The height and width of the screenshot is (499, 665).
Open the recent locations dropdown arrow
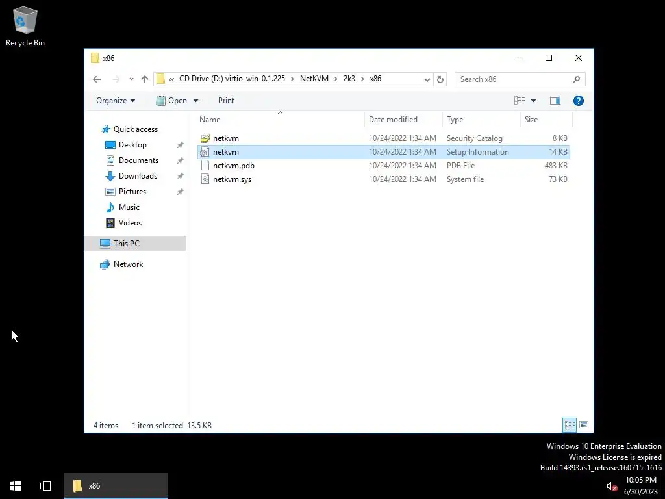[x=131, y=79]
